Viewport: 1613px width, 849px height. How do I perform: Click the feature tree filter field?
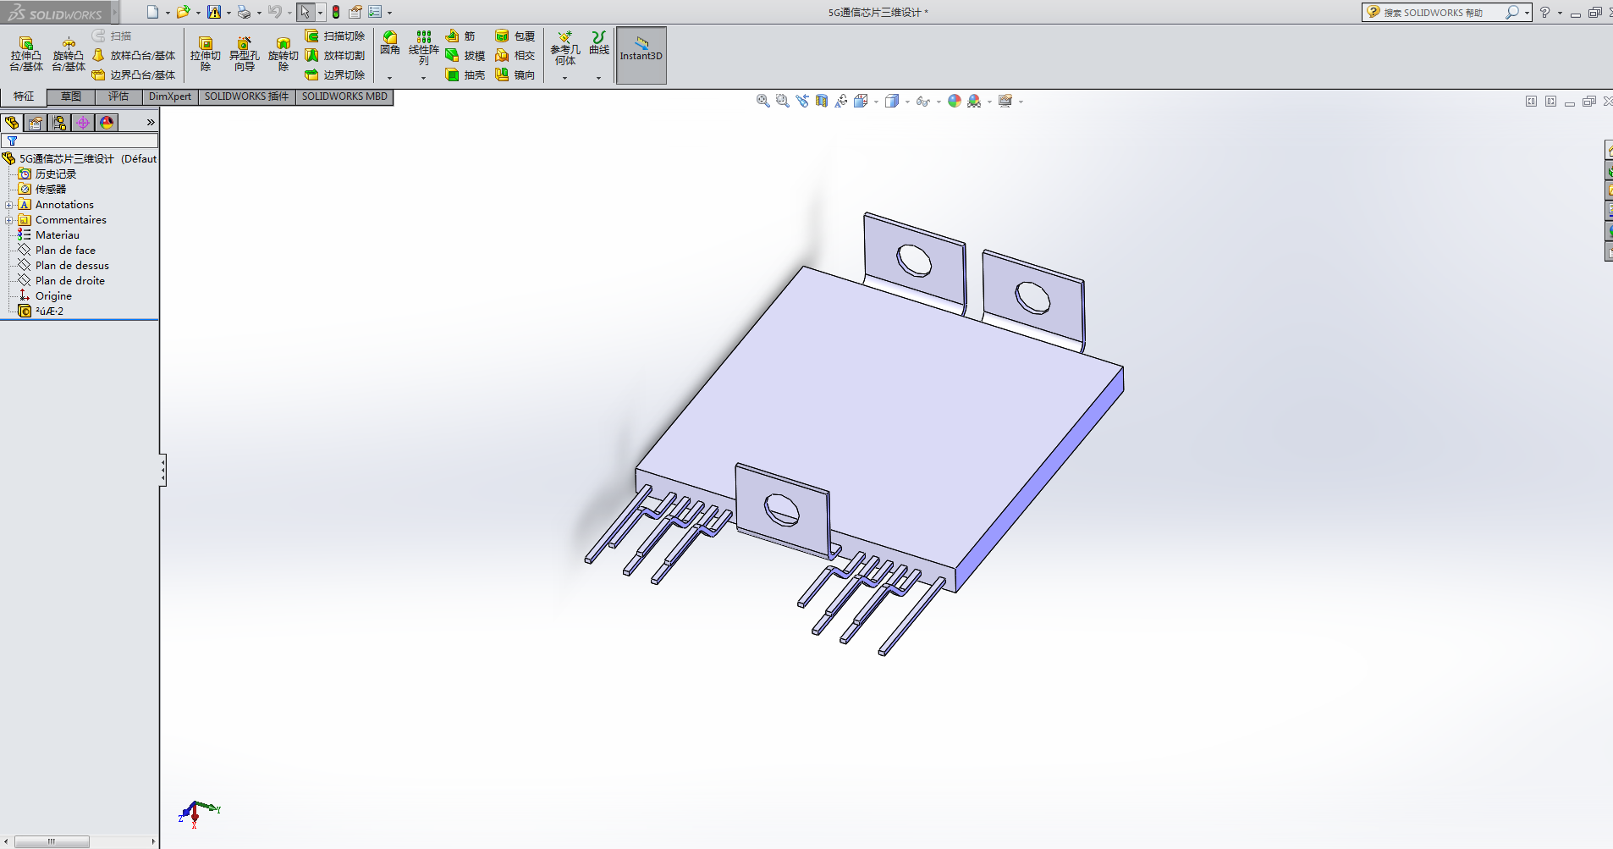coord(80,141)
